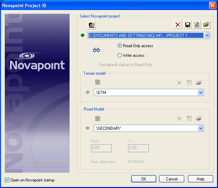
Task: Click the Terrain model user icon
Action: (98, 82)
